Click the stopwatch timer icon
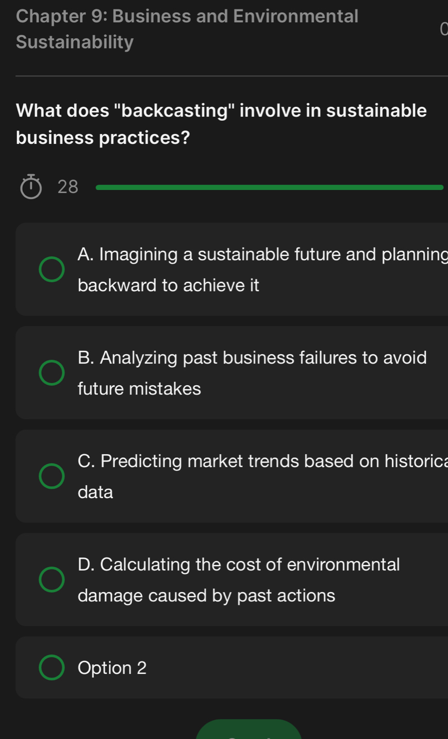Viewport: 448px width, 739px height. [x=31, y=187]
